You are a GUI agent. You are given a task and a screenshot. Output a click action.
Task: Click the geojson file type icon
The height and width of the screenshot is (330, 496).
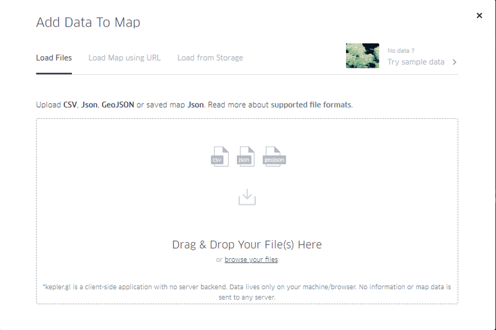274,156
